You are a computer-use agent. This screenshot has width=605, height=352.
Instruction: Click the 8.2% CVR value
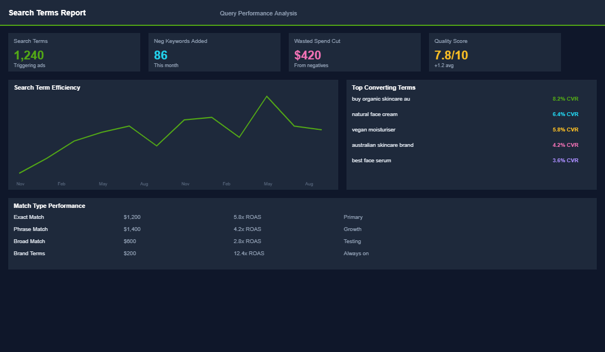(565, 98)
